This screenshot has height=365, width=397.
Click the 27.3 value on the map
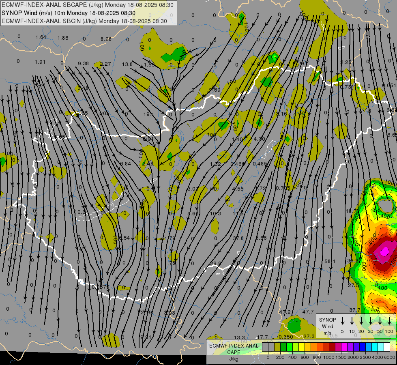(309, 336)
